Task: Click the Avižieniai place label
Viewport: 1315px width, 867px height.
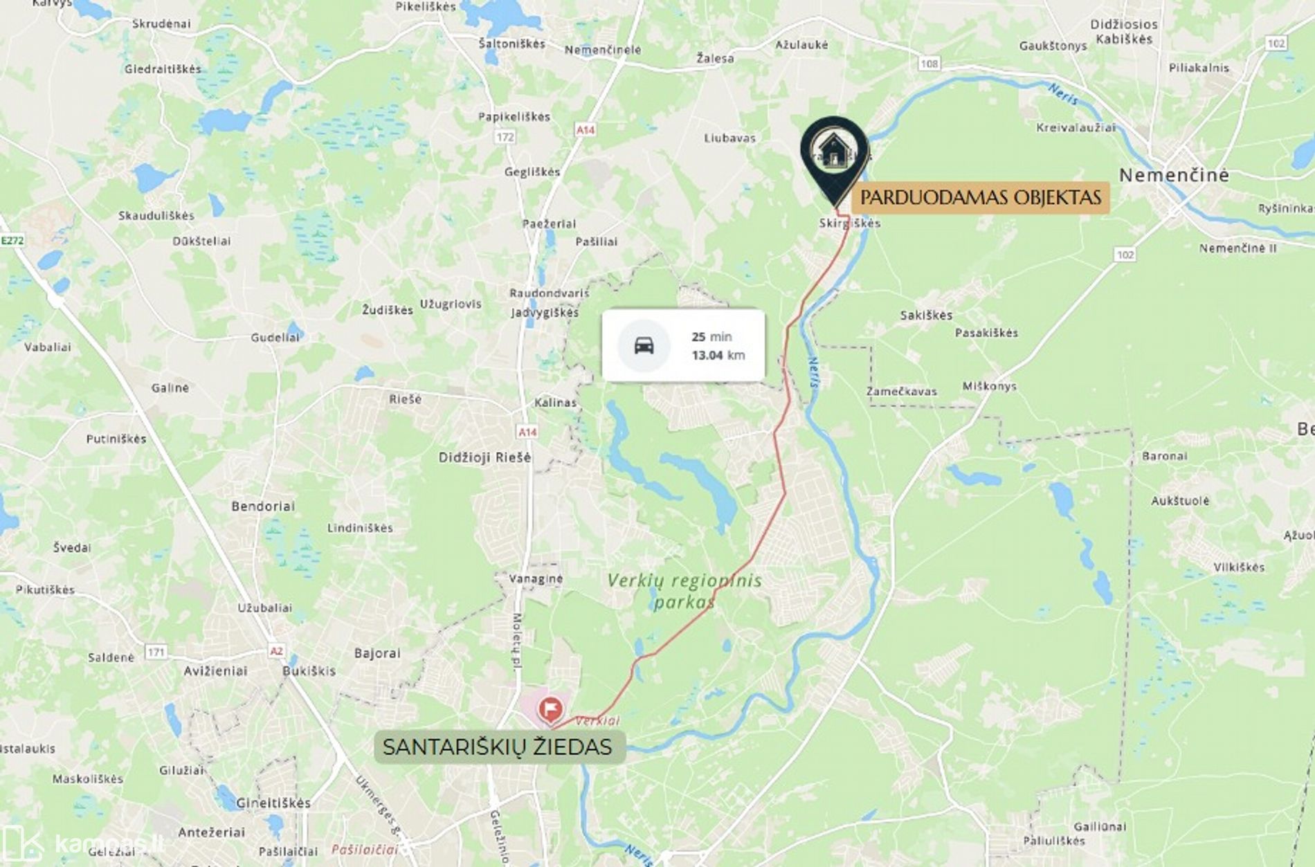Action: pyautogui.click(x=215, y=670)
